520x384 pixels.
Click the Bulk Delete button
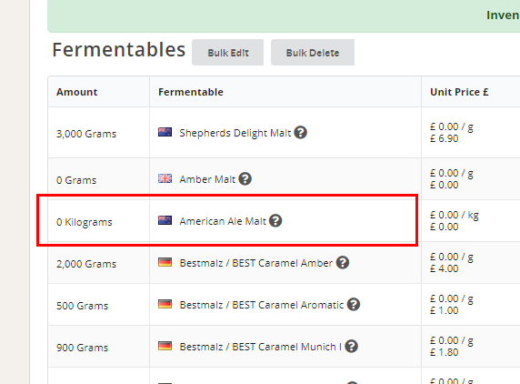[x=313, y=53]
